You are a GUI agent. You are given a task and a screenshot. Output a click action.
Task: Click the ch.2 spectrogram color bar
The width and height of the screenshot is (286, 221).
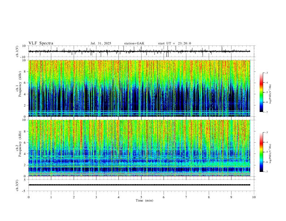(x=261, y=152)
